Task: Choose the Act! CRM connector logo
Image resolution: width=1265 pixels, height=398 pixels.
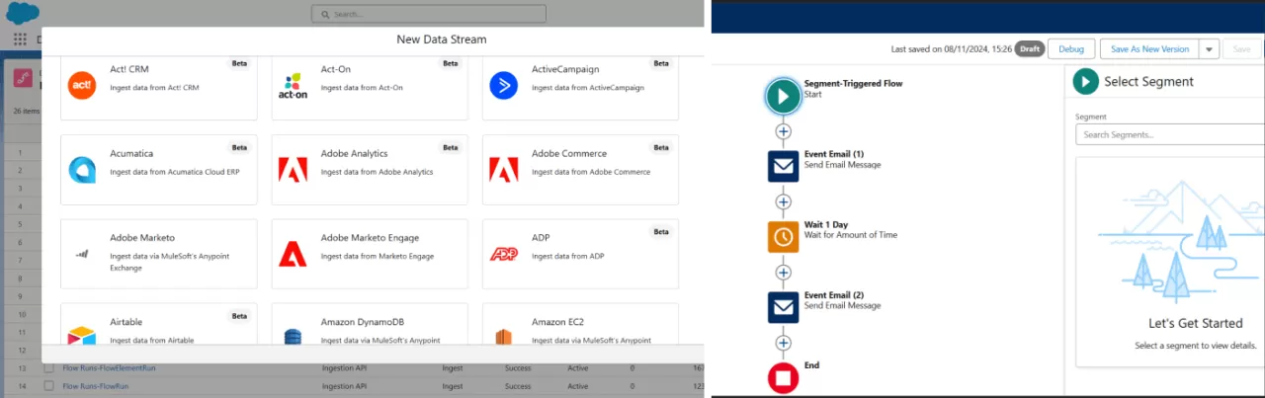Action: [x=82, y=86]
